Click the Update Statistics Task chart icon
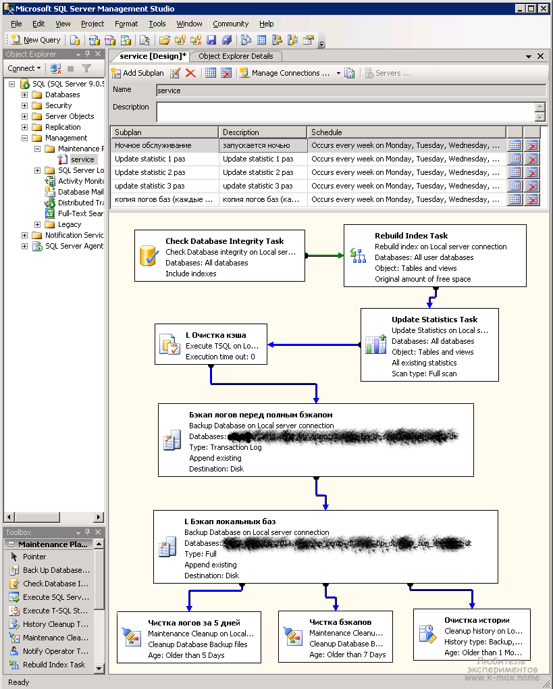Image resolution: width=553 pixels, height=689 pixels. point(375,344)
